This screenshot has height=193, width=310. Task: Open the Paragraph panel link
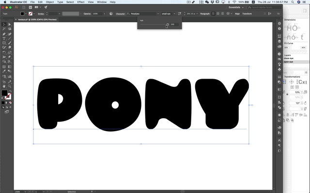pos(205,14)
